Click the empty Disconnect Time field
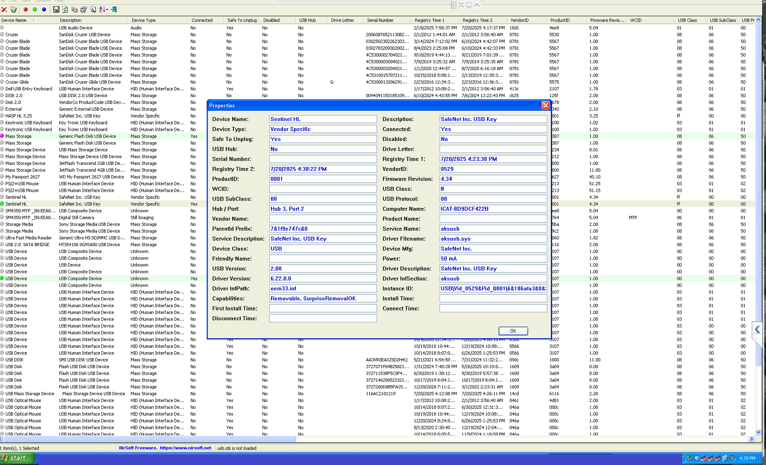766x465 pixels. tap(323, 318)
